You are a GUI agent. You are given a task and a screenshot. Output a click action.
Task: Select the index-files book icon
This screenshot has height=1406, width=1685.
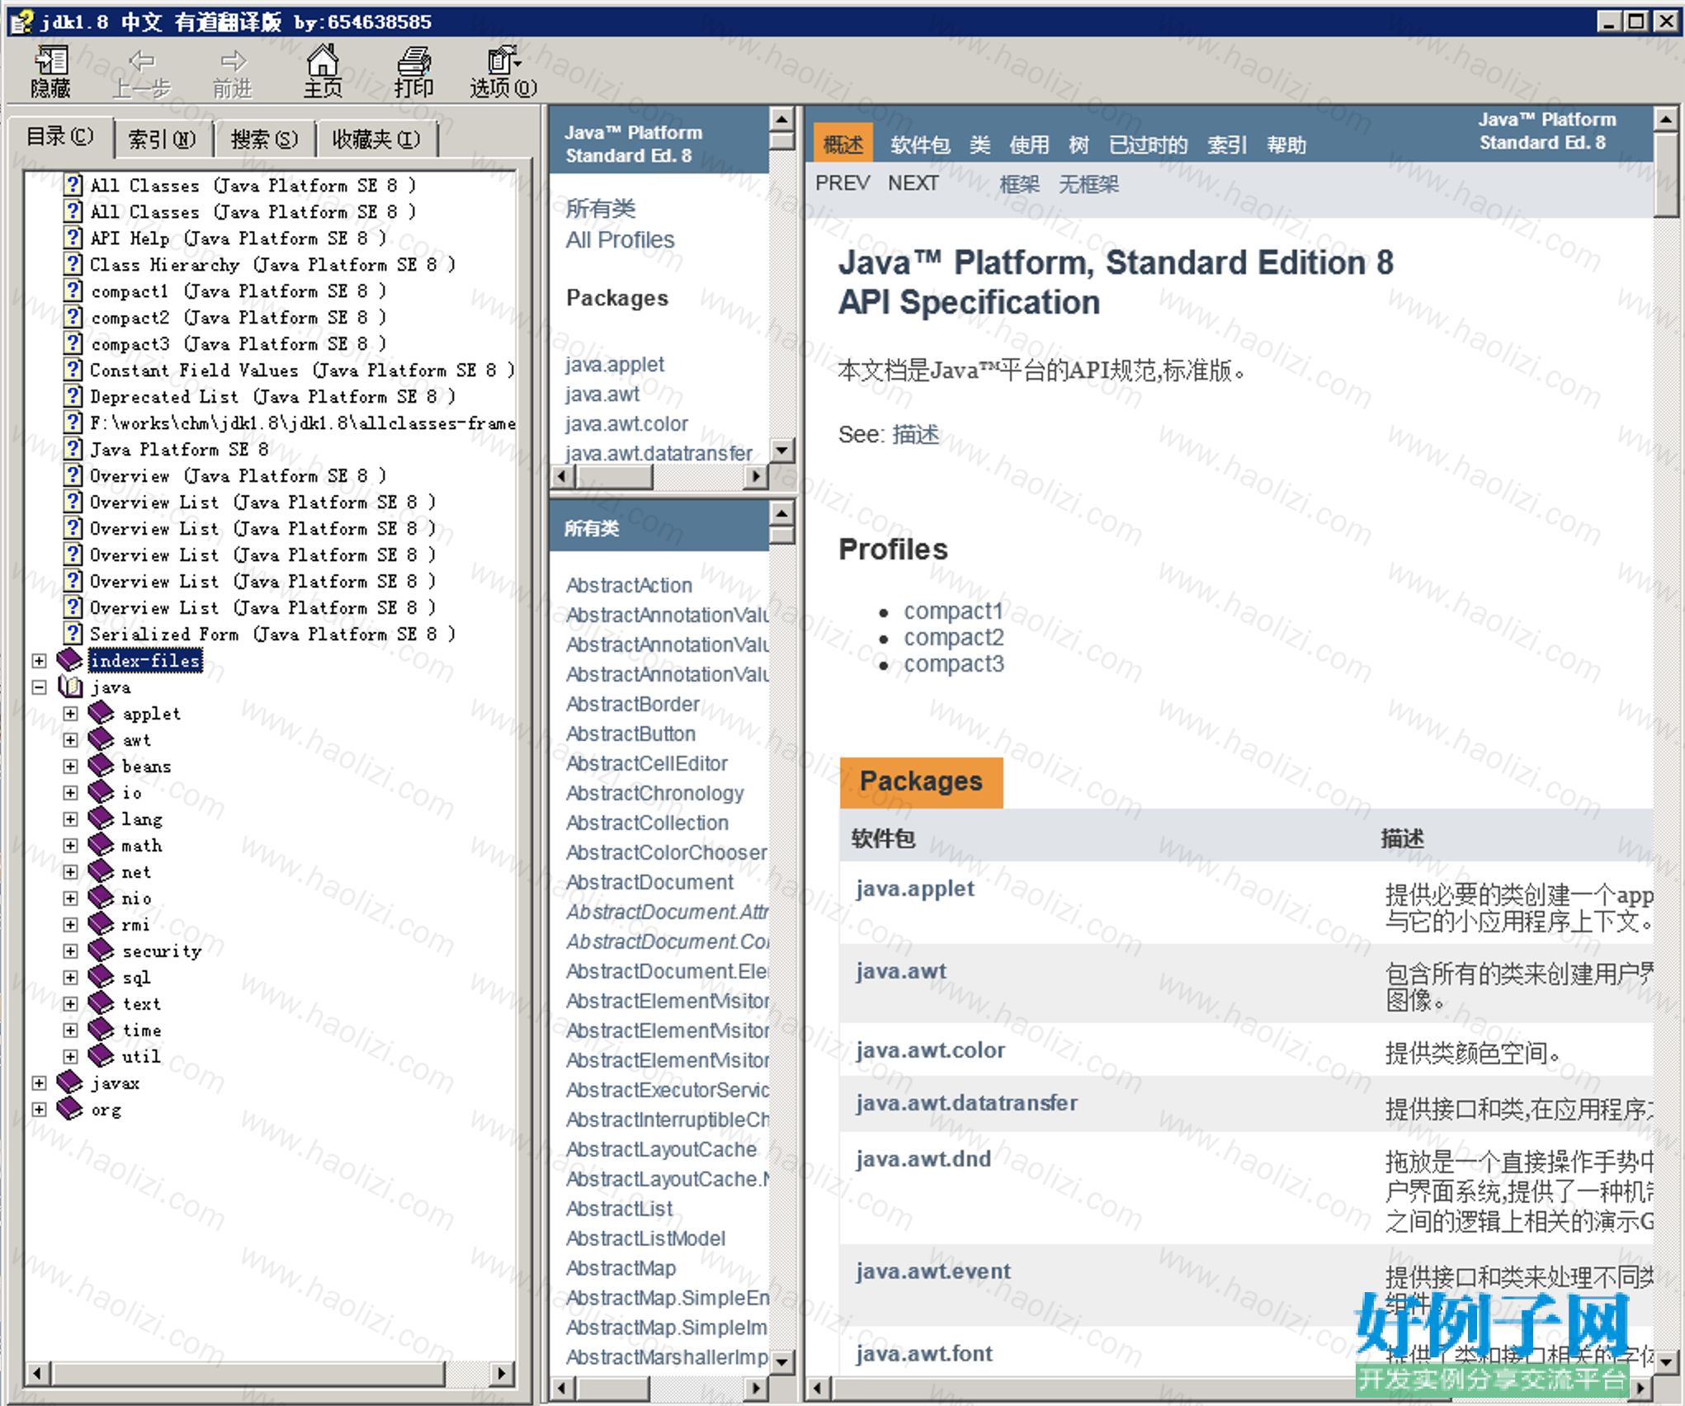(x=69, y=660)
